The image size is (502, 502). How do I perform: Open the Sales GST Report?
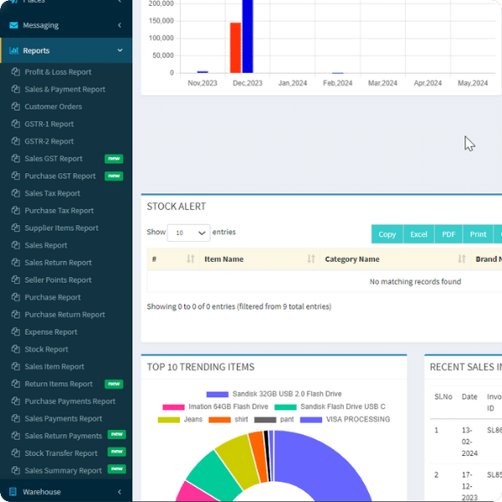click(54, 159)
